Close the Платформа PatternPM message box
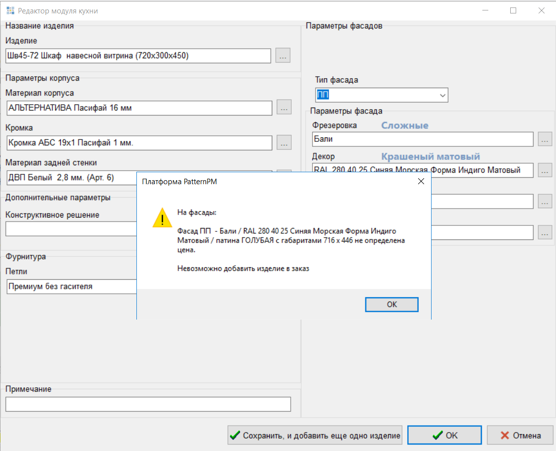The width and height of the screenshot is (556, 451). pos(421,182)
